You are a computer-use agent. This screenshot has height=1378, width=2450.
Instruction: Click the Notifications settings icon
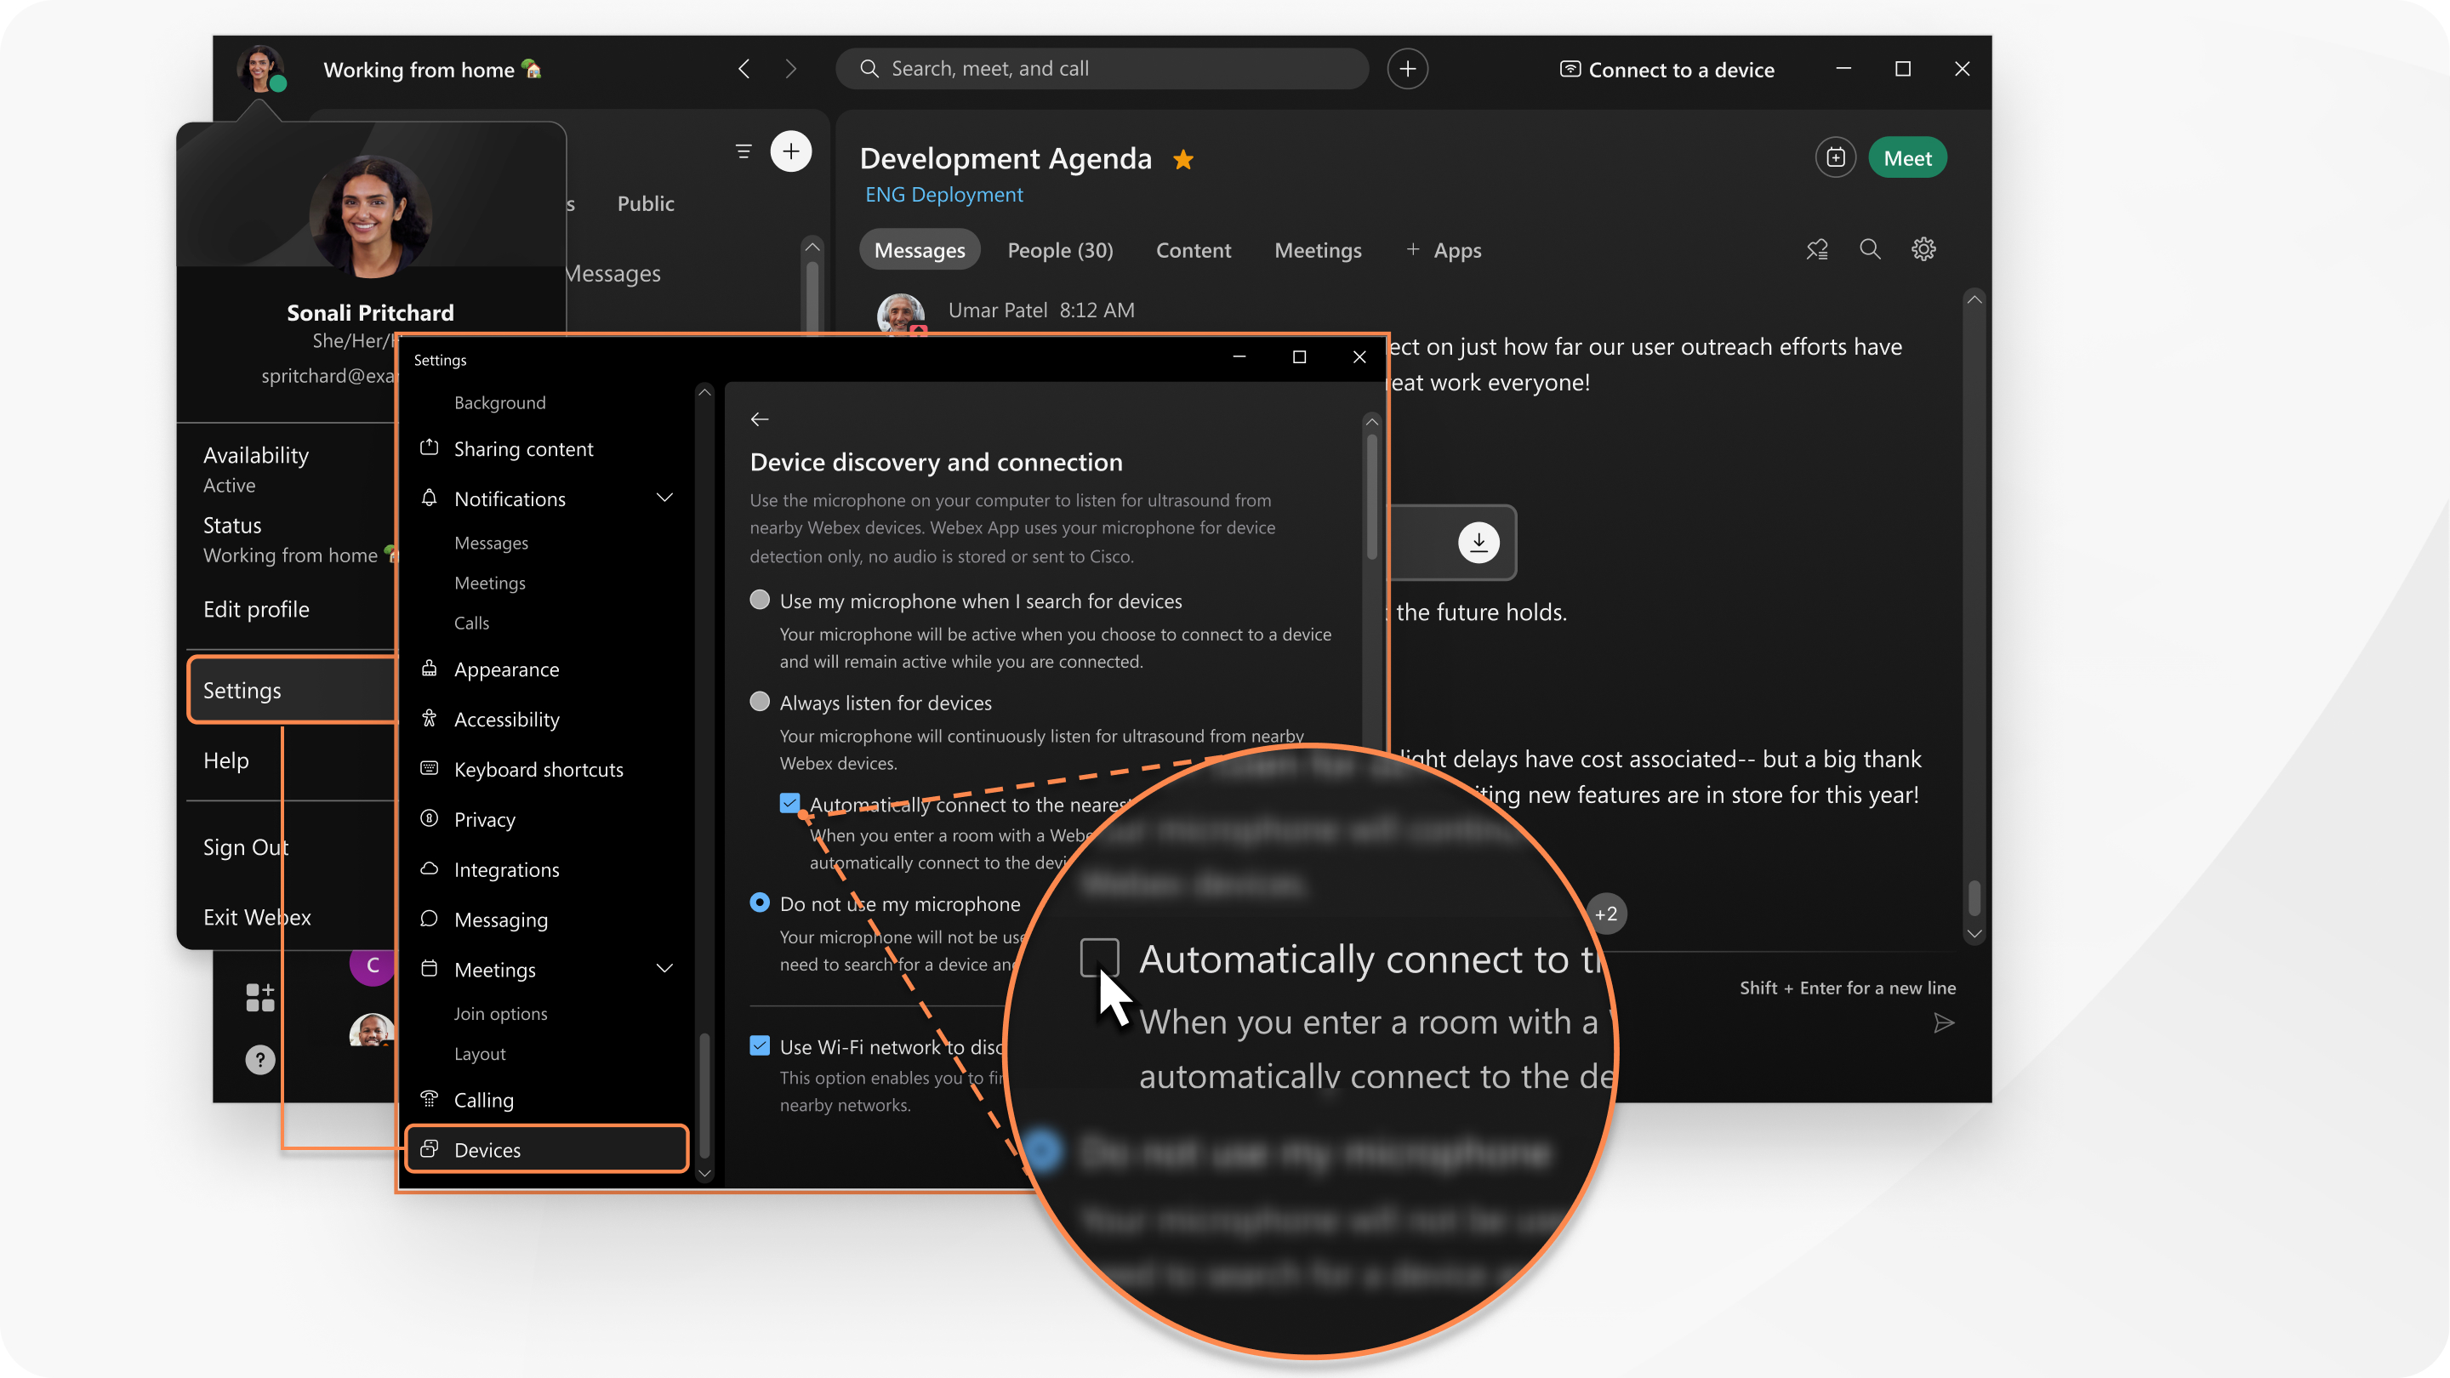(427, 498)
